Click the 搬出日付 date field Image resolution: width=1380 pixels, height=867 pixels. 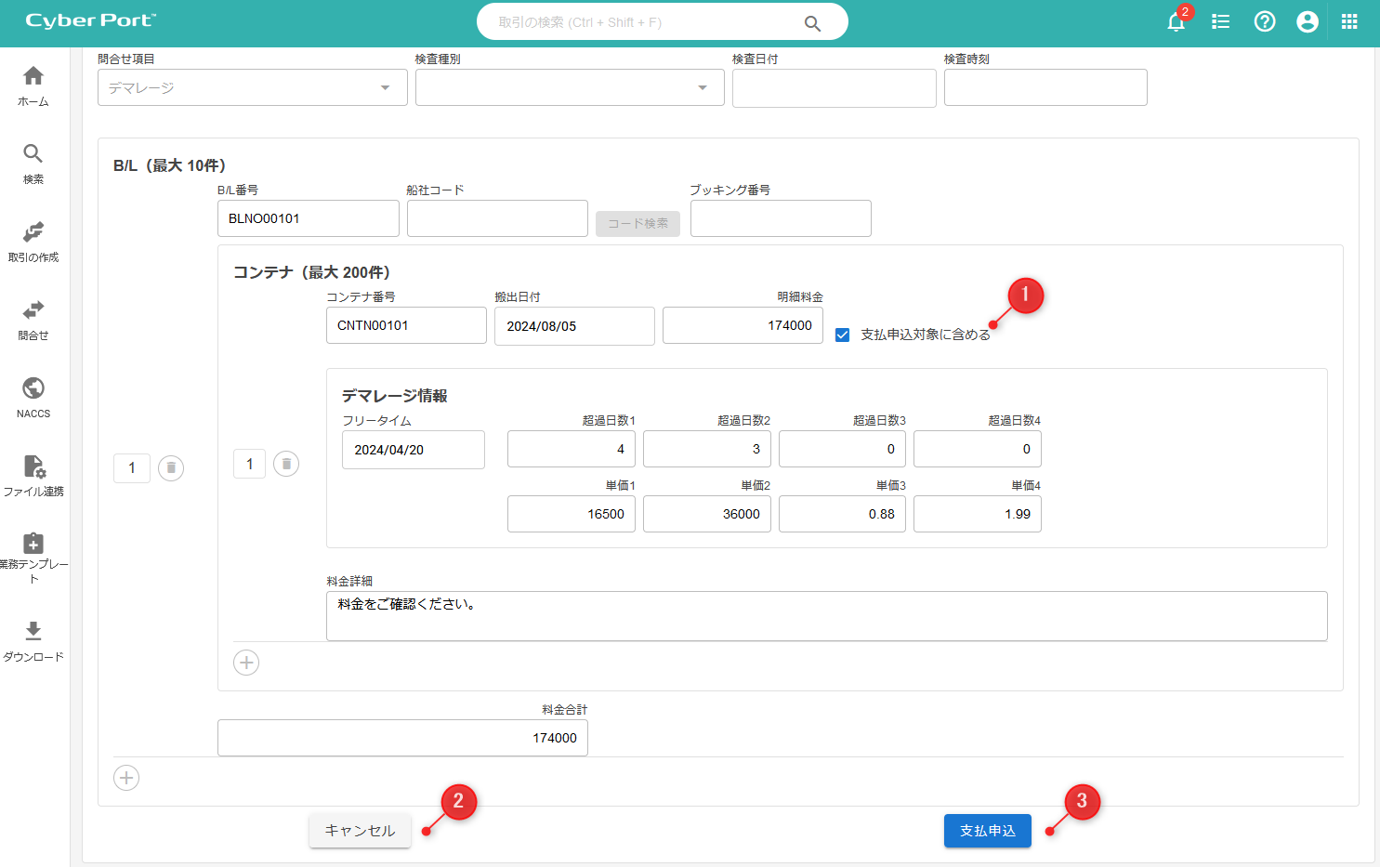click(x=574, y=326)
